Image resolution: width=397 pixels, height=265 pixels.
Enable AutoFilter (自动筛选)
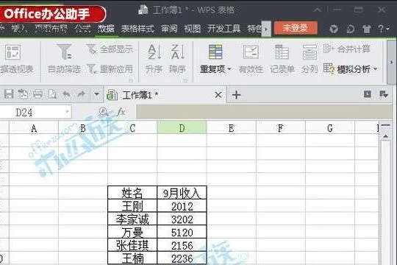[64, 58]
